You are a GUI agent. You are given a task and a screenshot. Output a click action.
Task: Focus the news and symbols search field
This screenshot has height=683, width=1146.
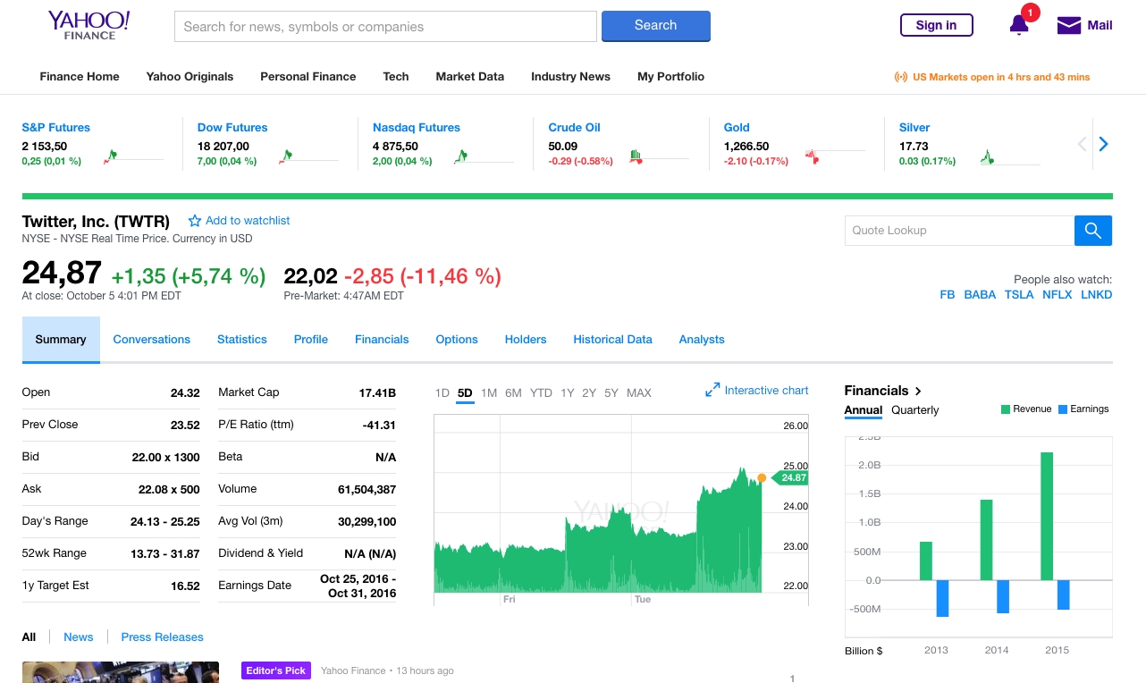click(385, 26)
